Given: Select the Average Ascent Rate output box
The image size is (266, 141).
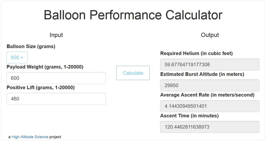Looking at the screenshot, I should [x=210, y=106].
